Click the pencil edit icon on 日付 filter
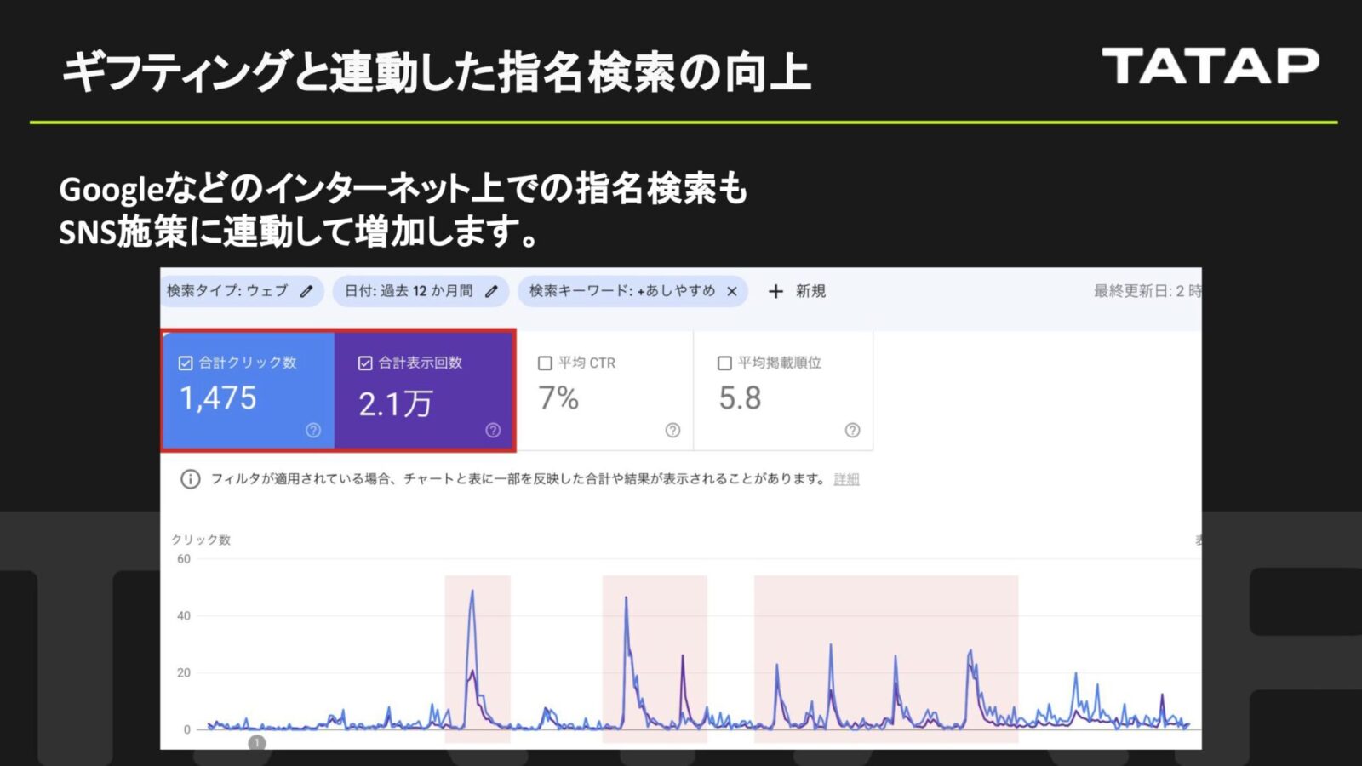1362x766 pixels. click(490, 291)
